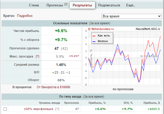The image size is (164, 114).
Task: Expand the Ещё.. menu
Action: tap(131, 5)
